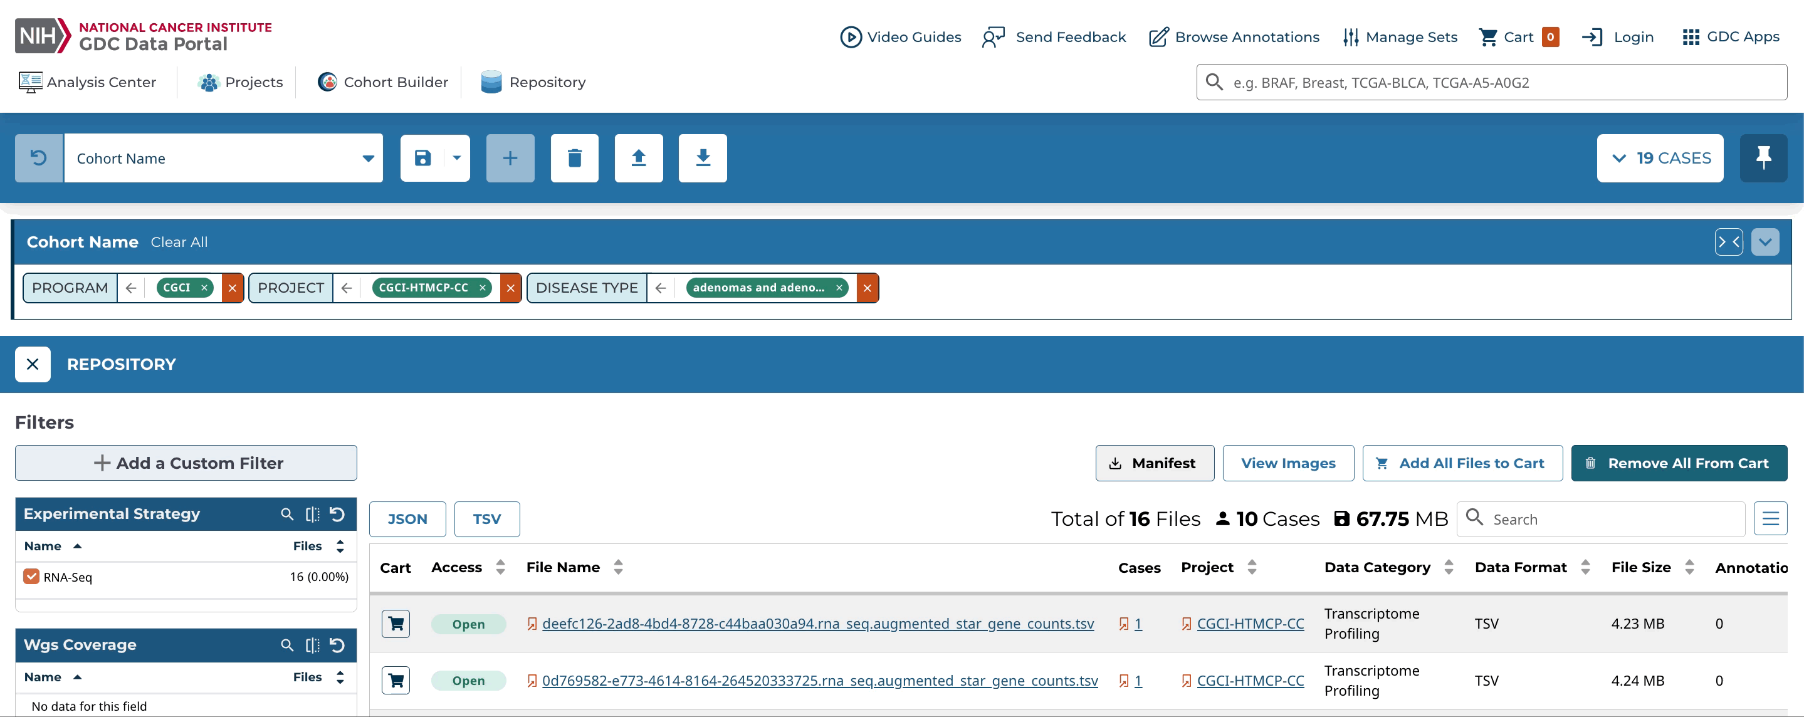
Task: Add first file to cart via cart icon
Action: 396,623
